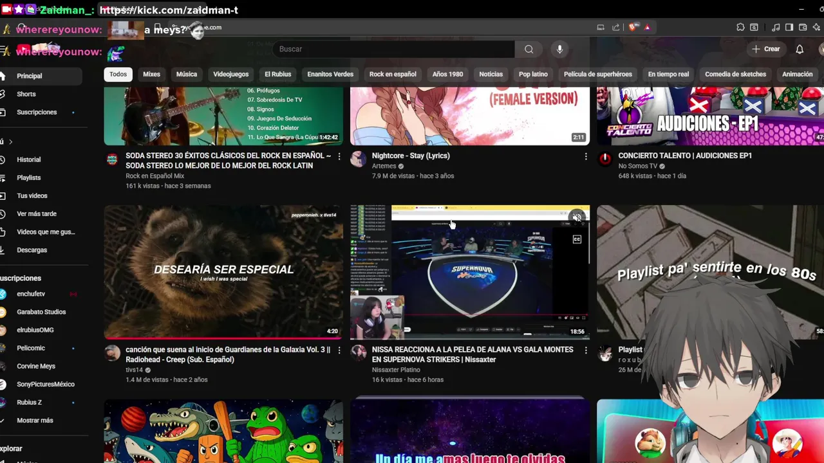The width and height of the screenshot is (824, 463).
Task: Click the Crear button
Action: pyautogui.click(x=766, y=49)
